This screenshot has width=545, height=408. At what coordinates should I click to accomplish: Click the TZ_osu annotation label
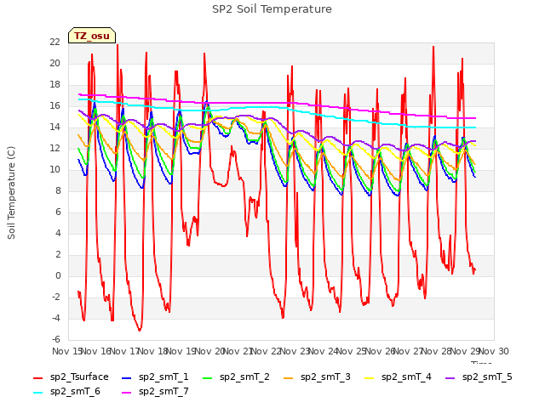point(92,36)
